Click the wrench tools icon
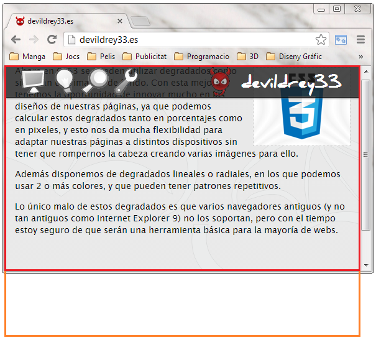This screenshot has width=376, height=337. coord(128,80)
